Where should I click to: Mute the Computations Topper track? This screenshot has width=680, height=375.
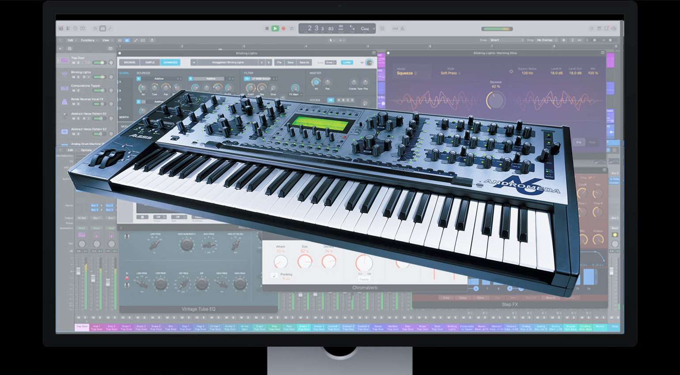(x=73, y=90)
